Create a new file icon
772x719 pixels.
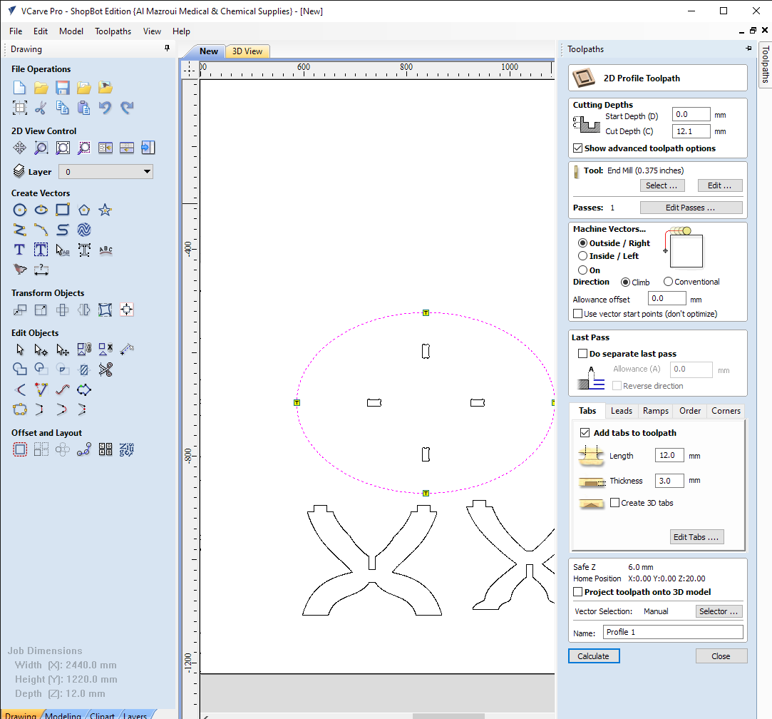coord(20,88)
